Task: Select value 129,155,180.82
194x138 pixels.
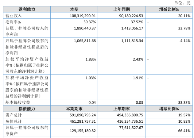Action: (x=83, y=131)
